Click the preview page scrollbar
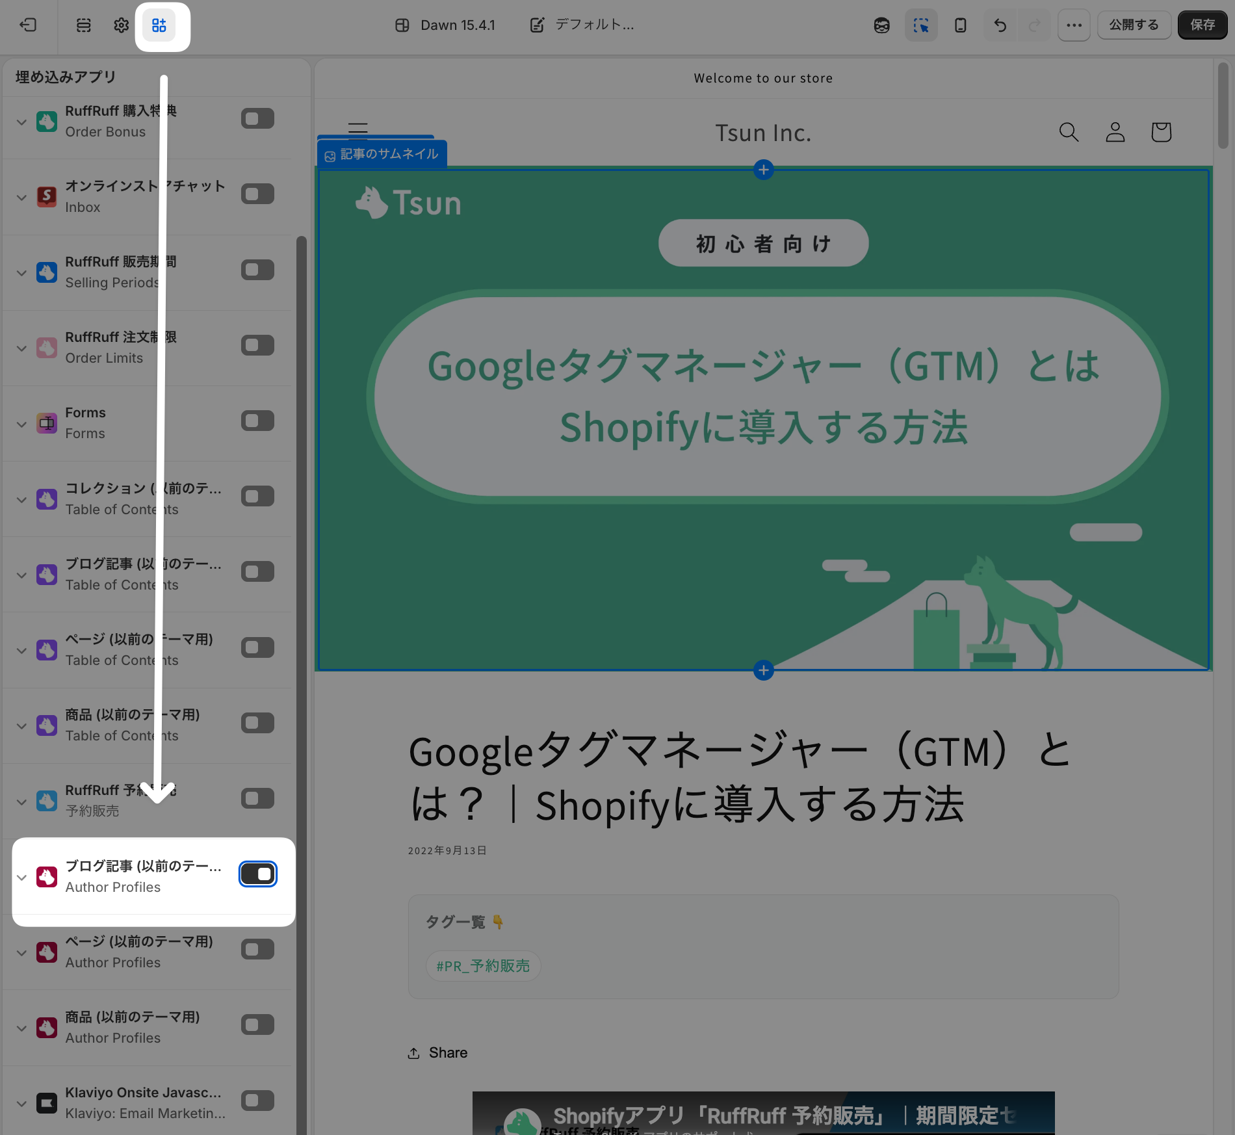Image resolution: width=1235 pixels, height=1135 pixels. click(1223, 105)
